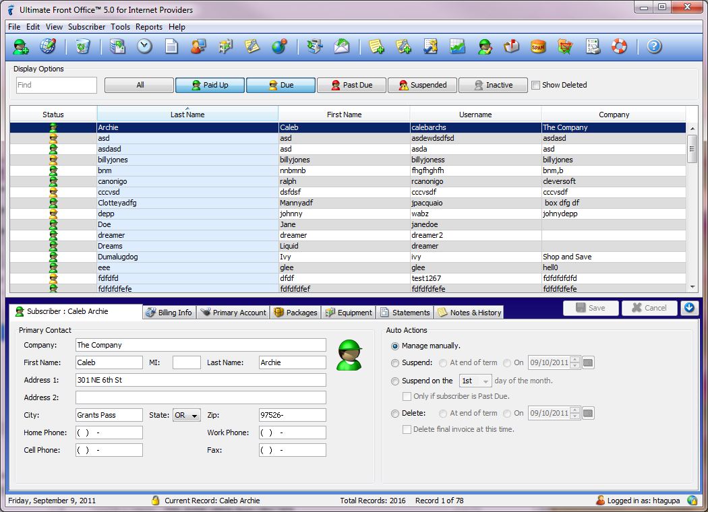Check 'Delete final invoice at this time'
The image size is (708, 512).
tap(407, 429)
